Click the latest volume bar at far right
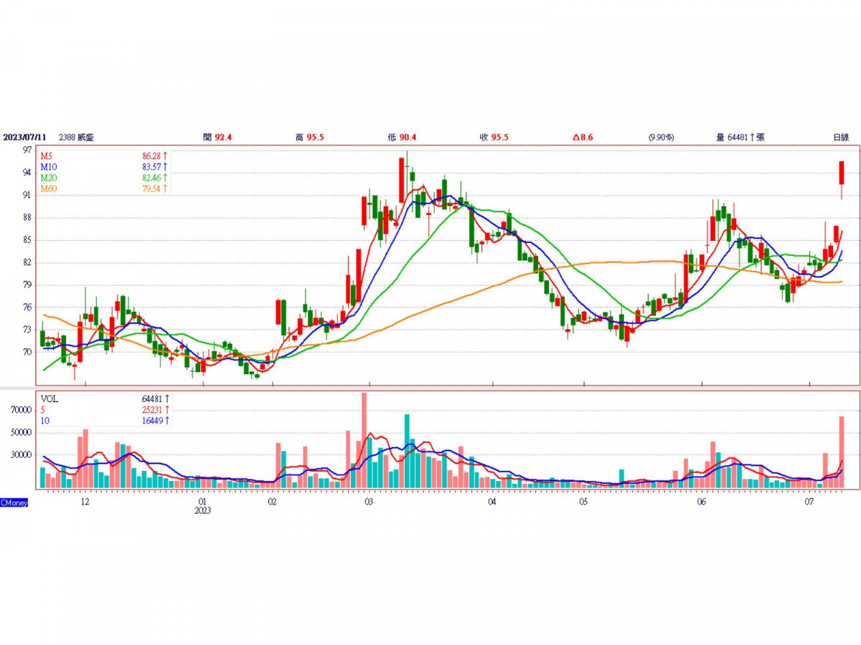Viewport: 861px width, 645px height. pos(842,451)
